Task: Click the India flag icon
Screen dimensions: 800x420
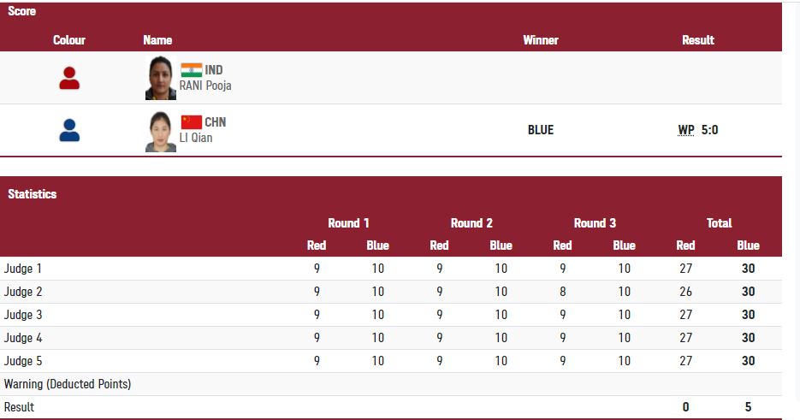Action: pos(191,70)
